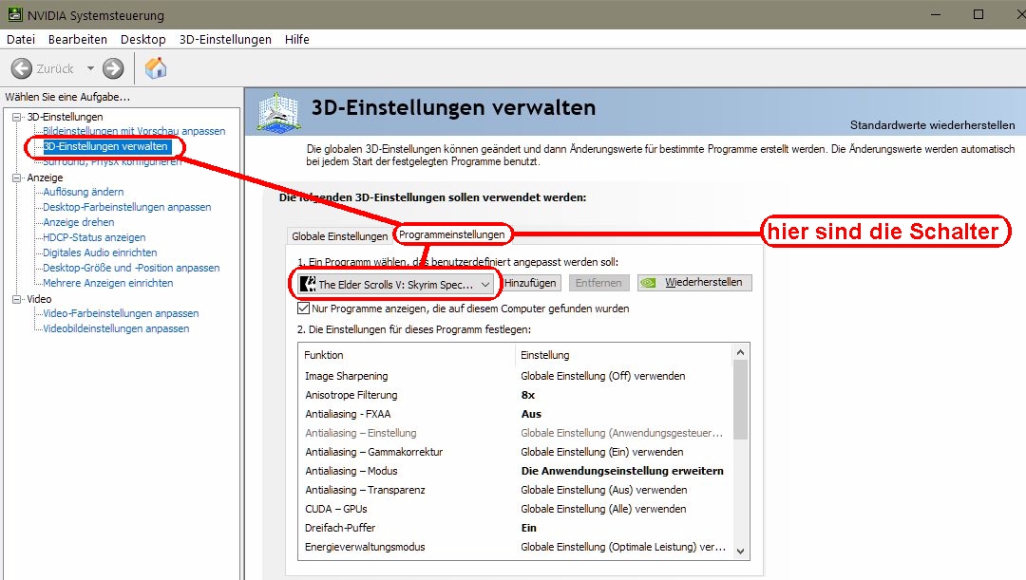This screenshot has height=580, width=1026.
Task: Switch to Globale Einstellungen tab
Action: click(339, 236)
